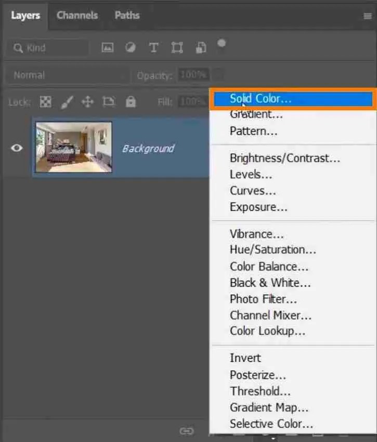
Task: Open the Normal blend mode dropdown
Action: [x=68, y=75]
